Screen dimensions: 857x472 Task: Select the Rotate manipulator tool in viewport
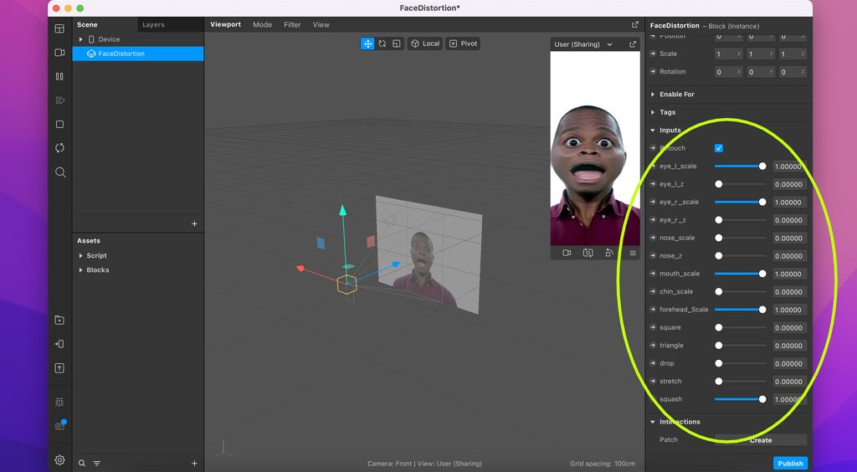382,44
